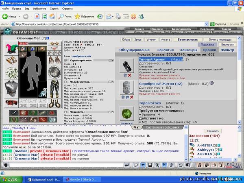Click the Подсказка button

pyautogui.click(x=207, y=44)
